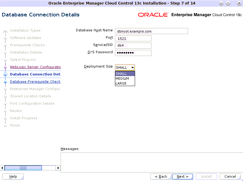
Task: Click the Deployment Size label
Action: pos(98,66)
